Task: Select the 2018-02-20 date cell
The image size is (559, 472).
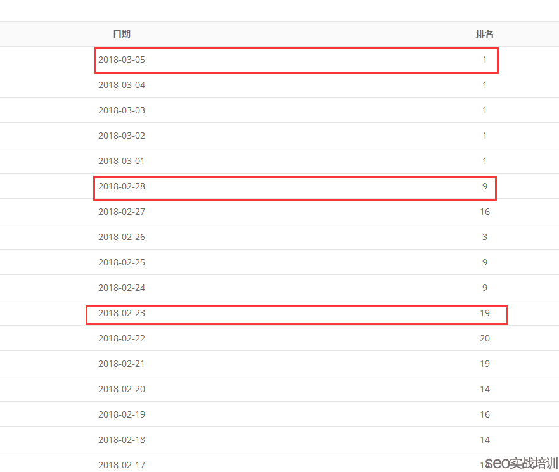Action: coord(122,389)
